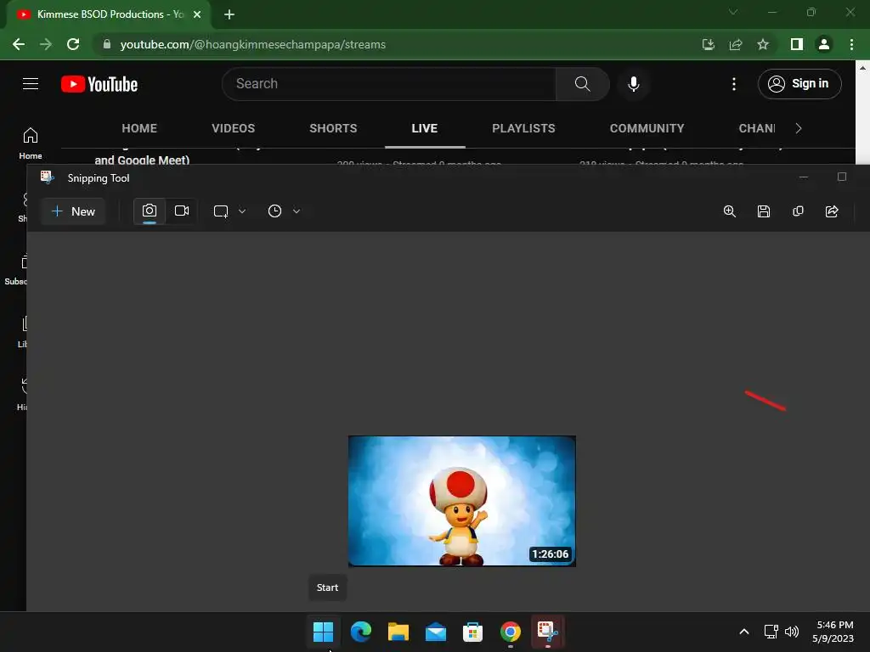Launch Microsoft Edge from taskbar

[x=360, y=632]
